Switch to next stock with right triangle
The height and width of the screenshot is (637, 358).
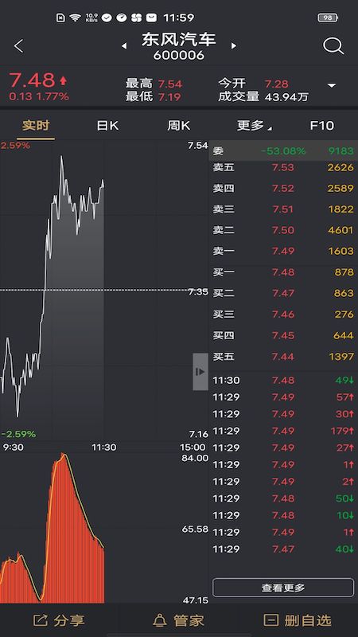pos(233,46)
